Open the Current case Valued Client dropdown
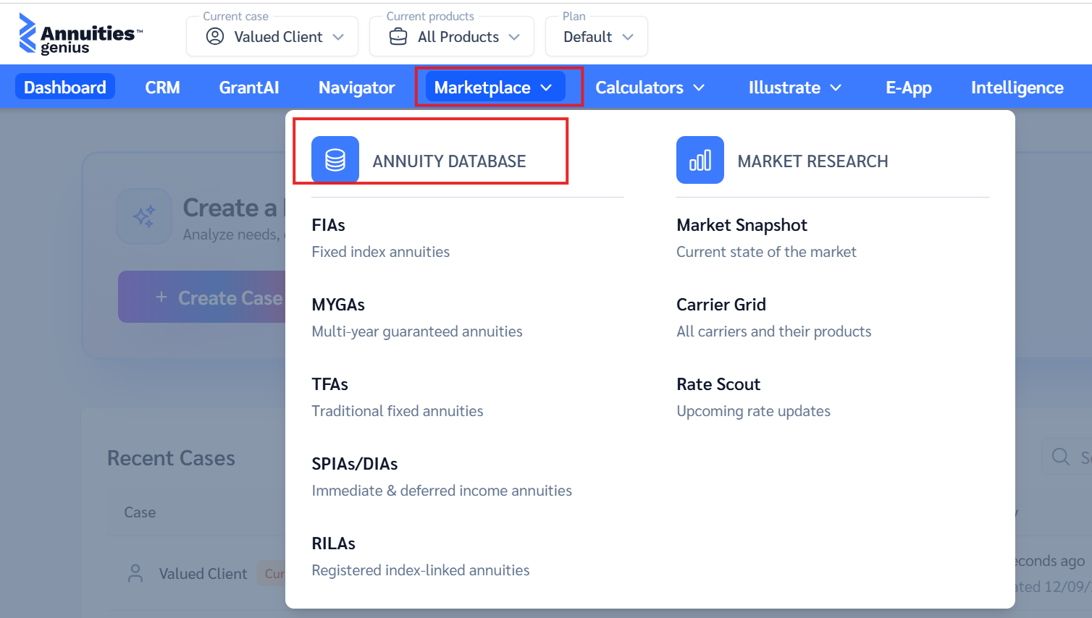 [272, 36]
